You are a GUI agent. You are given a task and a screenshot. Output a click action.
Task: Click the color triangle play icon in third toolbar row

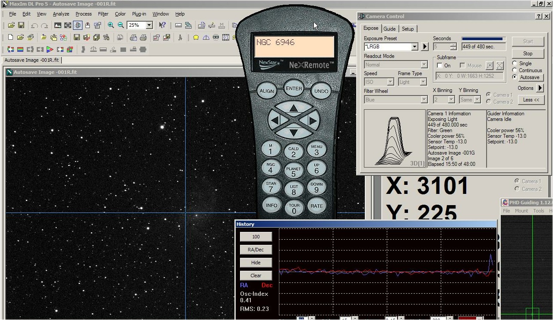click(49, 50)
